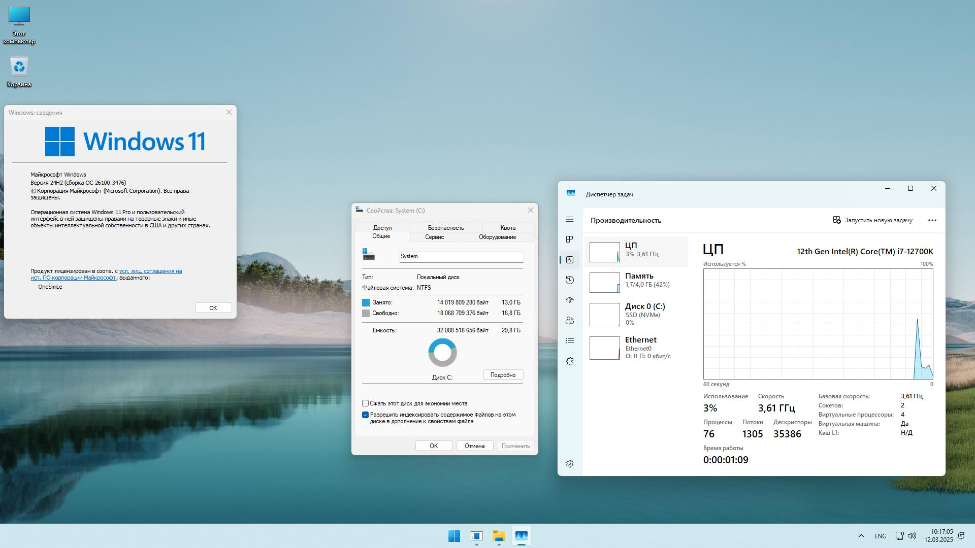
Task: Open Task Manager settings gear
Action: (x=570, y=464)
